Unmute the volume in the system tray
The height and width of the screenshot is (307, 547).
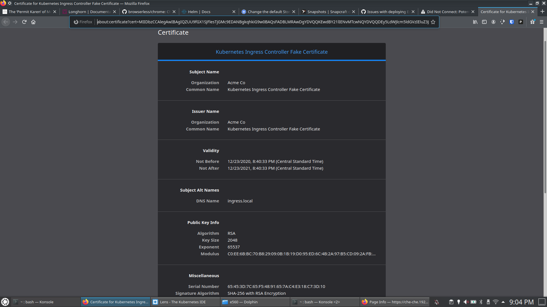tap(466, 302)
